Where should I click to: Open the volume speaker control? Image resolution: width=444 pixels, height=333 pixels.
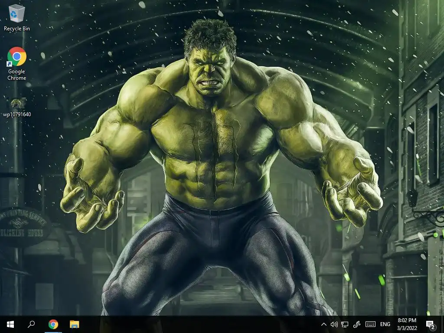point(334,324)
